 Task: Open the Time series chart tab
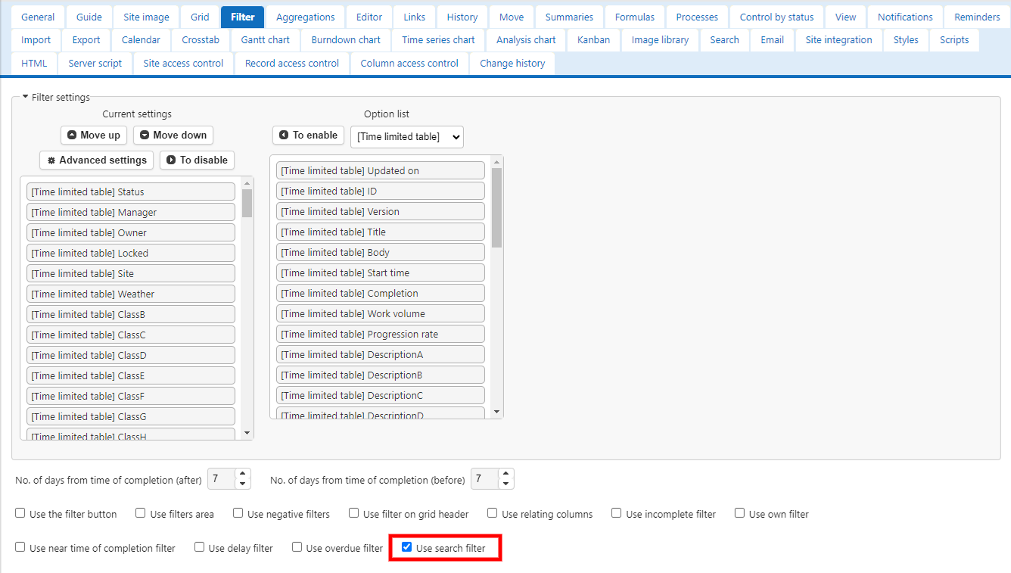(439, 39)
